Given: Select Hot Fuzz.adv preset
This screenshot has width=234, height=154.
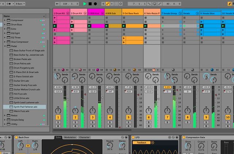Looking at the screenshot, I should 20,94.
